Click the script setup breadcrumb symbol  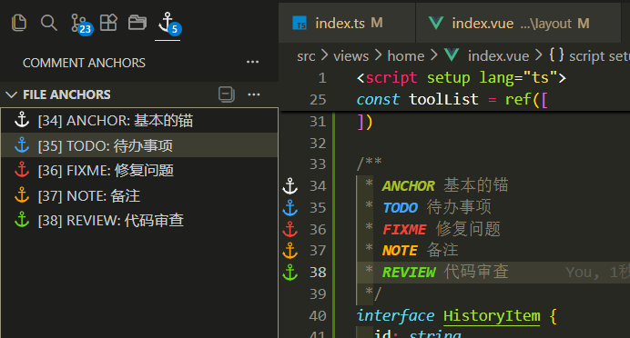589,55
